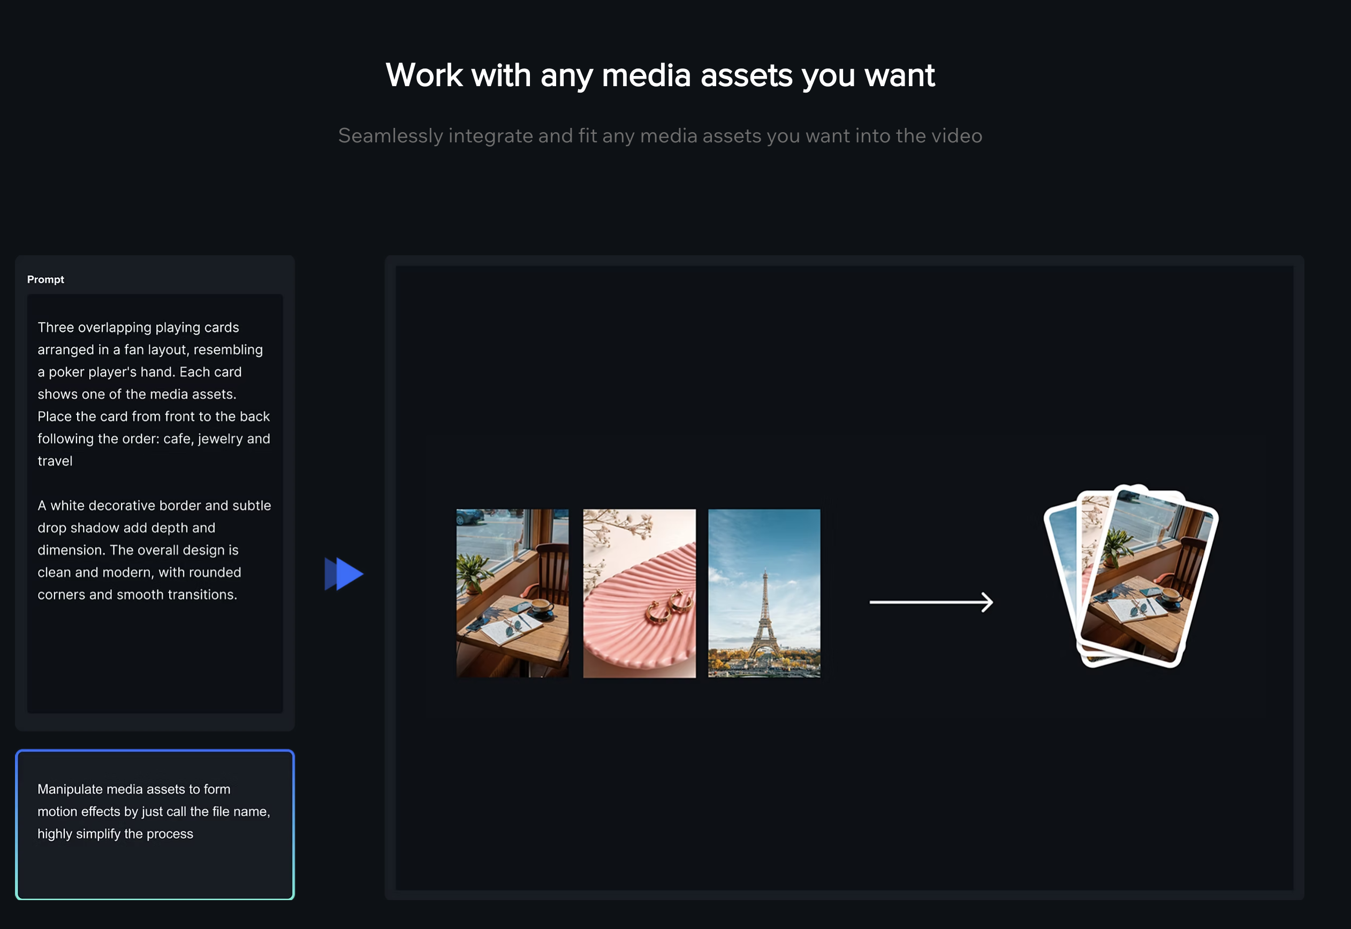Click empty lower area of video preview

point(844,803)
